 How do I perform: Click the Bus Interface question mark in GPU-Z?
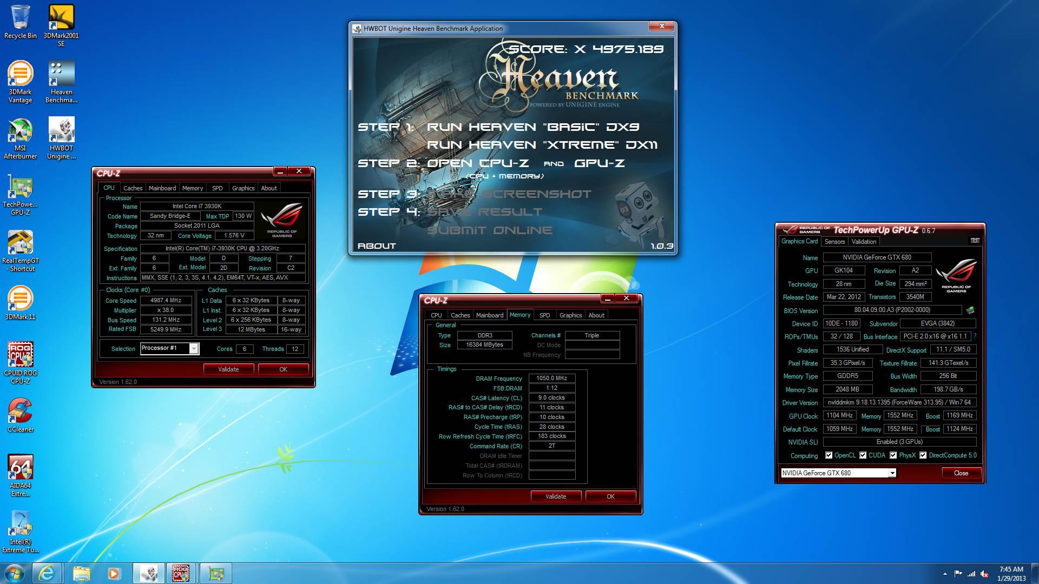click(975, 336)
